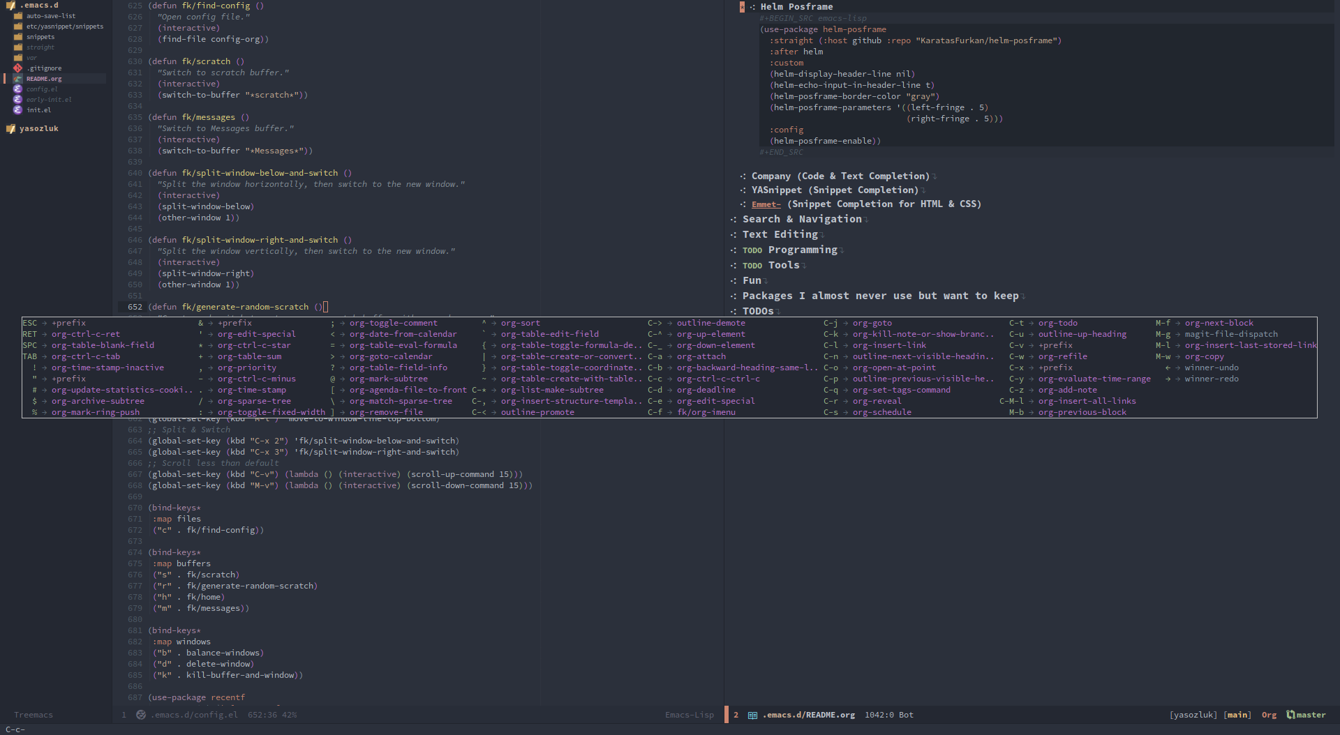The height and width of the screenshot is (735, 1340).
Task: Click the yasozluk project folder icon
Action: [10, 129]
